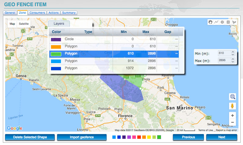Zoom out the map with minus button
Image resolution: width=243 pixels, height=145 pixels.
(233, 122)
